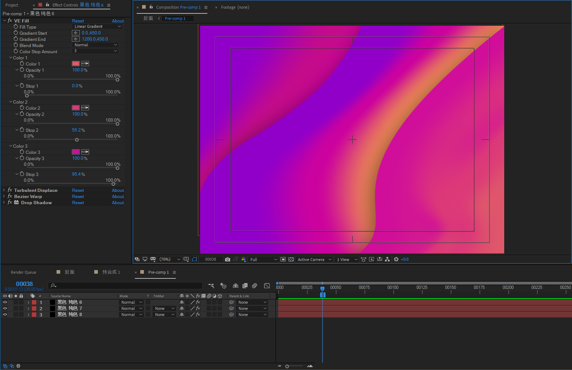Toggle the effects fx switch on layer 2
Viewport: 572px width, 370px height.
(198, 308)
